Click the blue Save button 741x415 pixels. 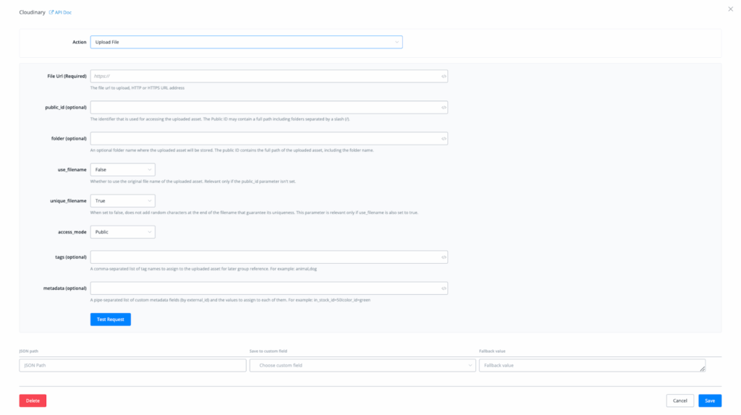click(x=710, y=401)
